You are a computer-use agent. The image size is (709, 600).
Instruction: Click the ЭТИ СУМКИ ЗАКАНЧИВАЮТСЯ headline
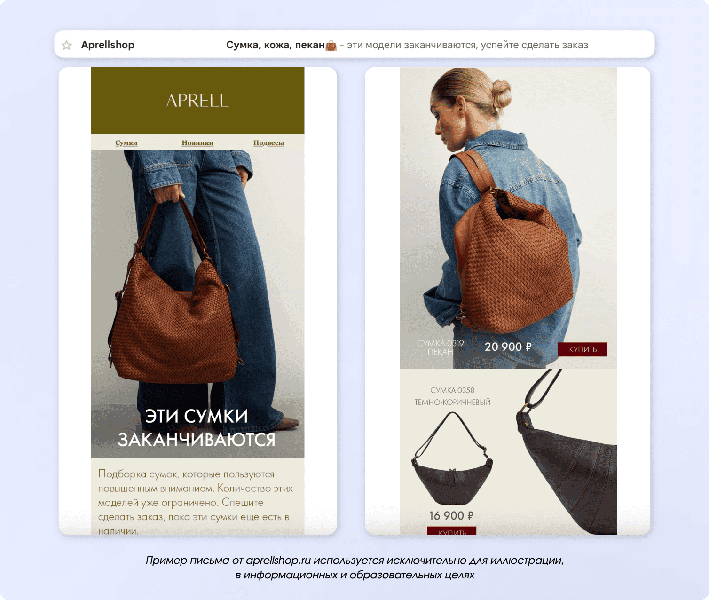(x=197, y=427)
